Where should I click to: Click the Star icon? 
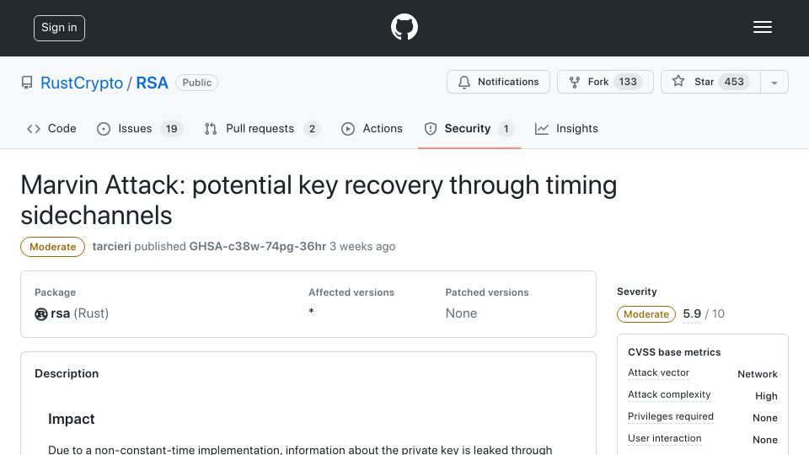coord(678,81)
